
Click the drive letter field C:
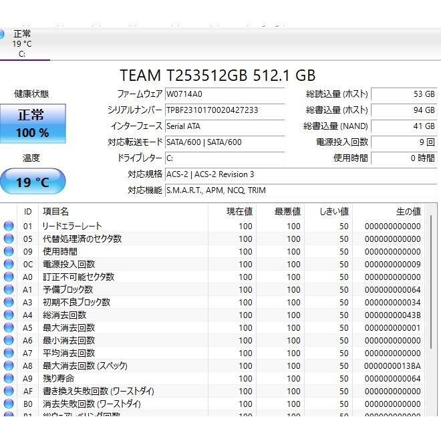(x=225, y=158)
